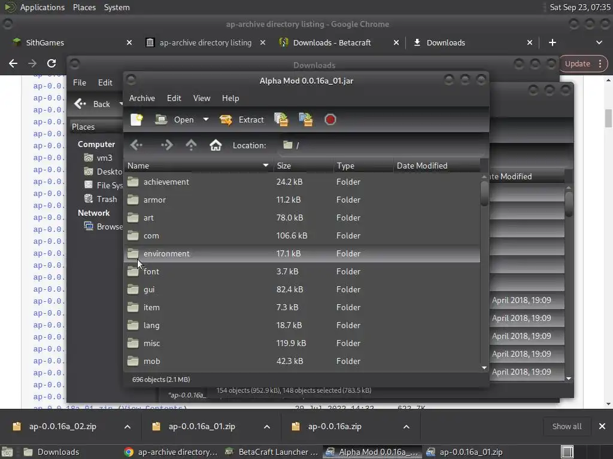Click the archive list vertical scrollbar thumb
The image size is (613, 459).
484,194
